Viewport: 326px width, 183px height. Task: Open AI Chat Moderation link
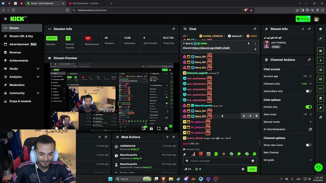tap(288, 129)
